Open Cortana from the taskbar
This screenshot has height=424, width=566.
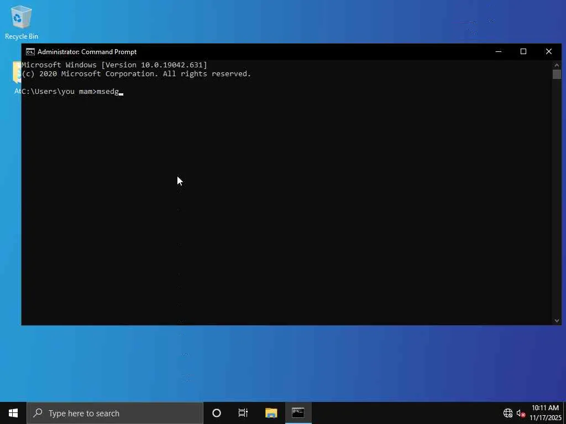tap(217, 413)
